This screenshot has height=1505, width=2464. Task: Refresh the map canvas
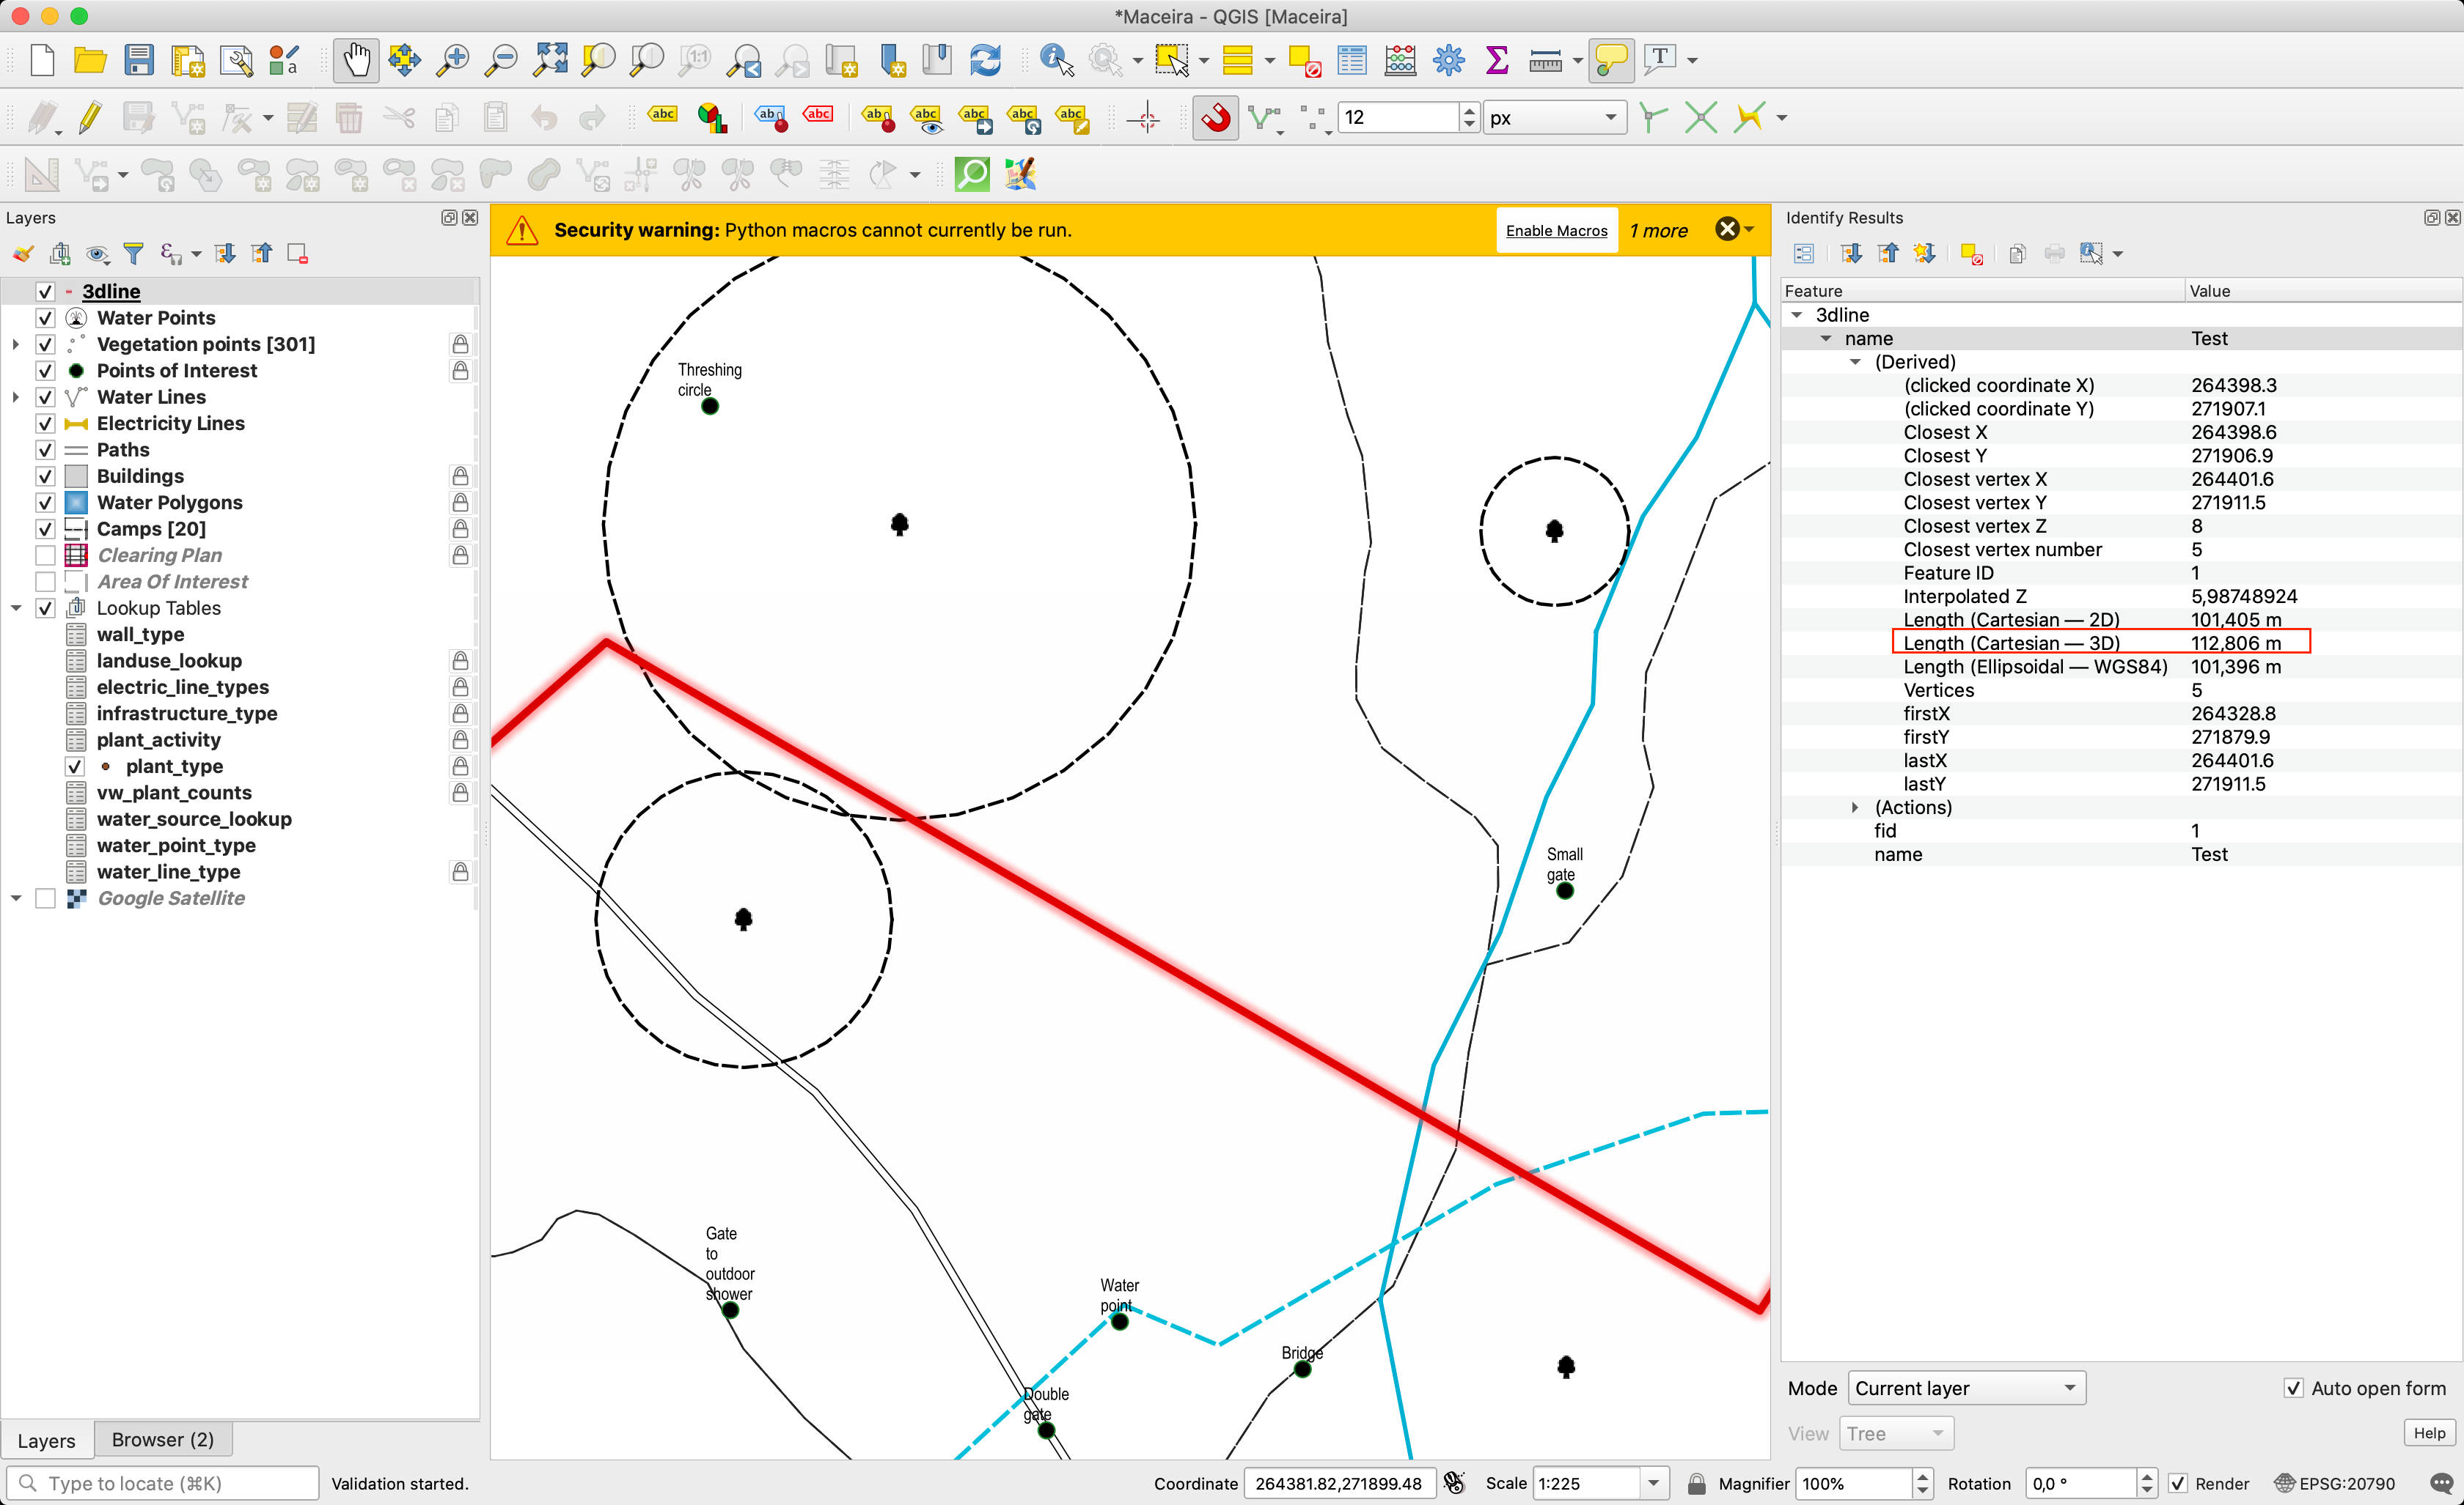985,60
